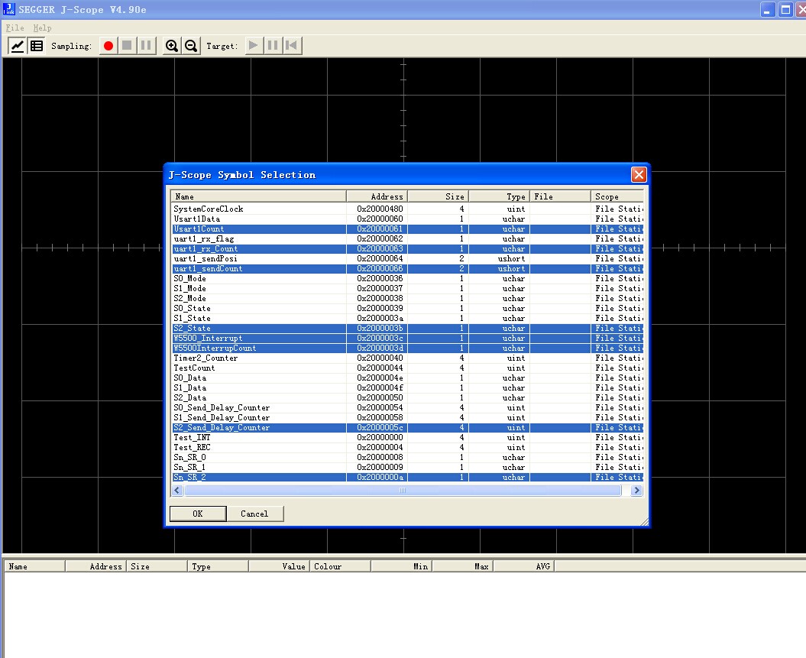The height and width of the screenshot is (658, 806).
Task: Halt target with pause icon
Action: click(273, 46)
